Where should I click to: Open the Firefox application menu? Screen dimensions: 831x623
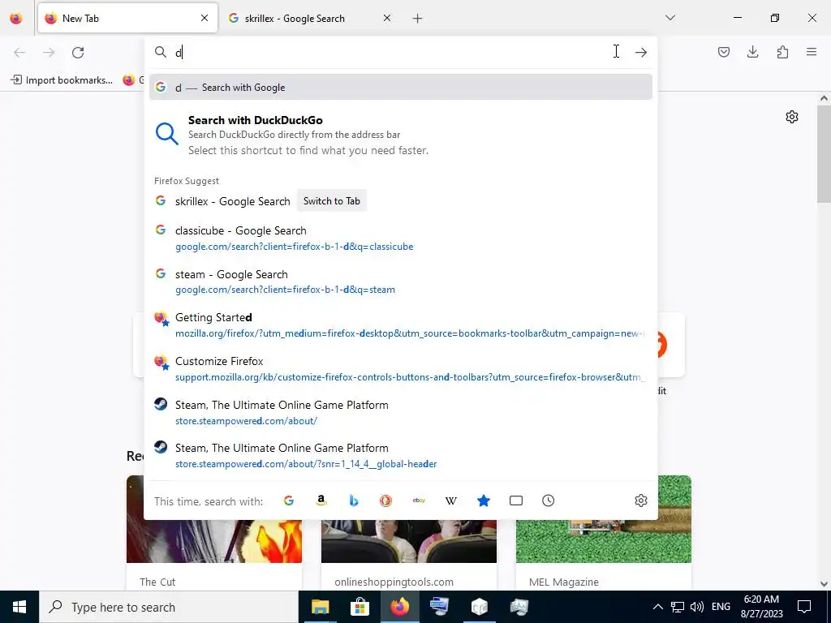[x=812, y=52]
